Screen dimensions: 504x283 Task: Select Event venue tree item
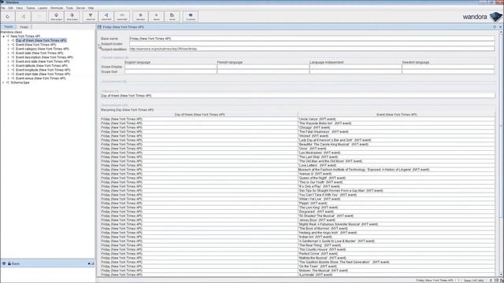tap(40, 79)
